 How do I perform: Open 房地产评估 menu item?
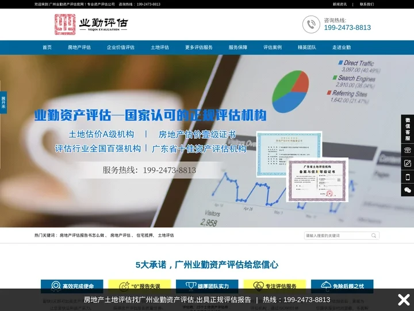point(79,47)
